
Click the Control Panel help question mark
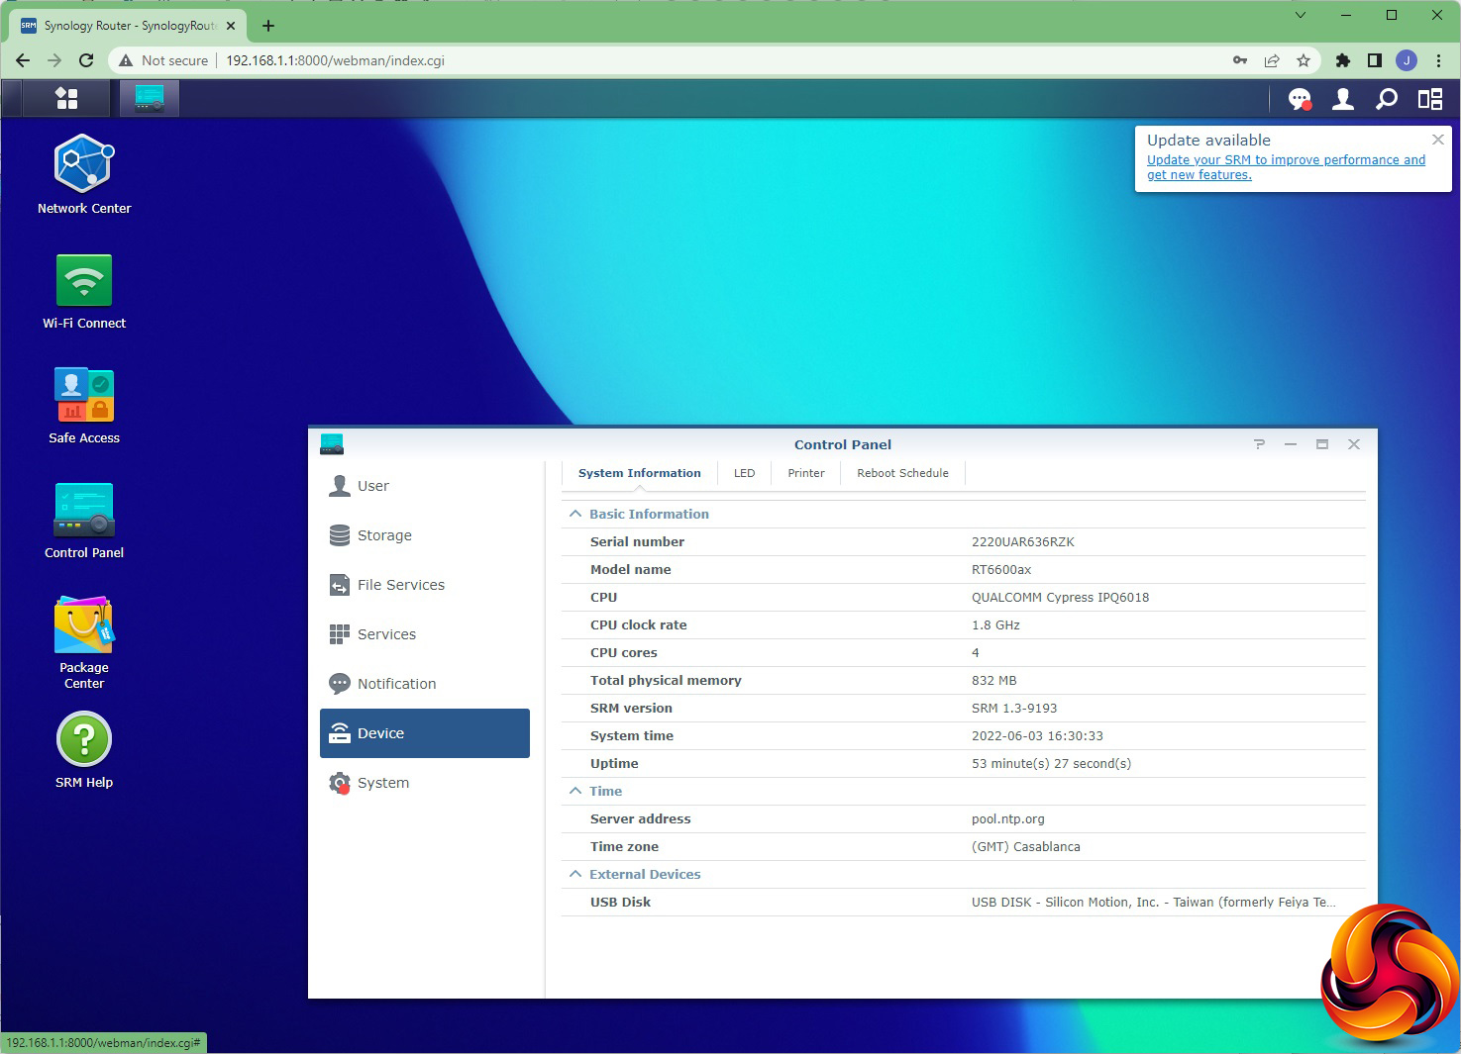[x=1259, y=444]
